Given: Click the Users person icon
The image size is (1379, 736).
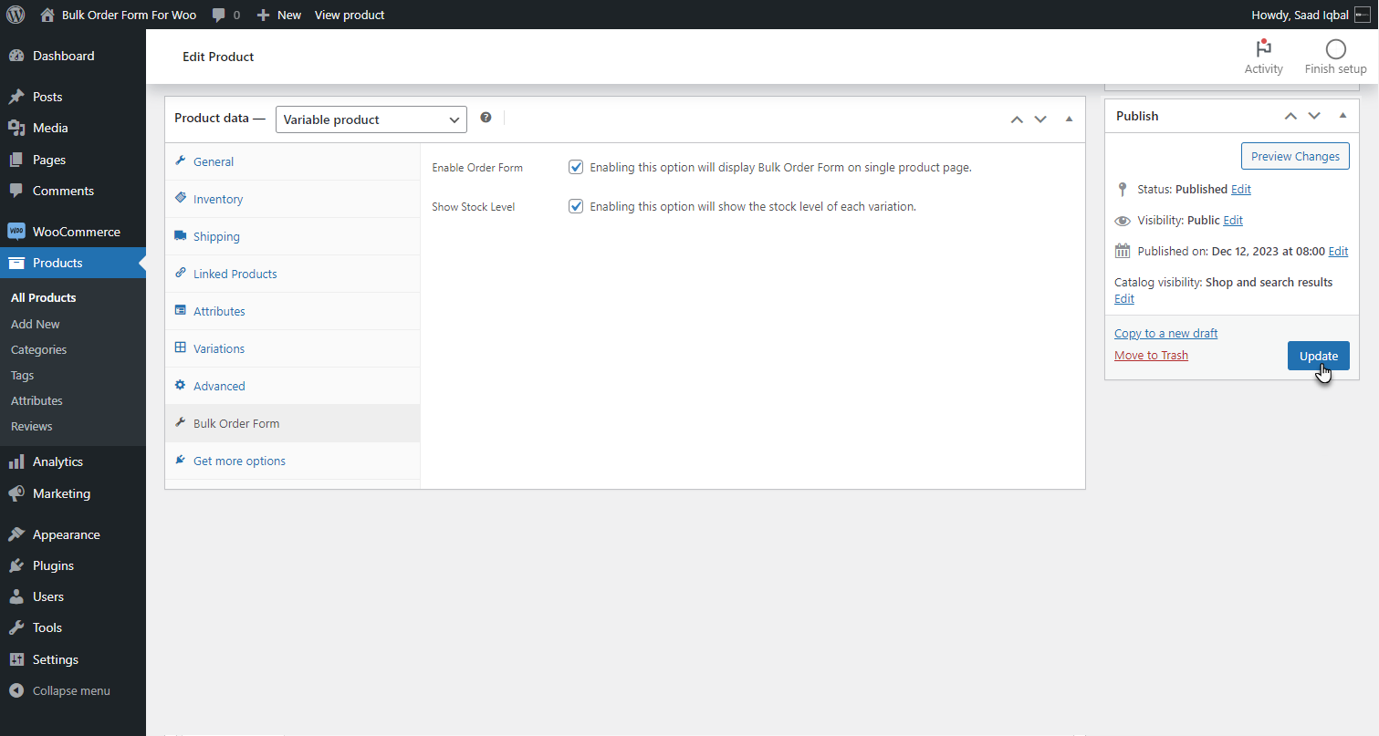Looking at the screenshot, I should [x=16, y=596].
